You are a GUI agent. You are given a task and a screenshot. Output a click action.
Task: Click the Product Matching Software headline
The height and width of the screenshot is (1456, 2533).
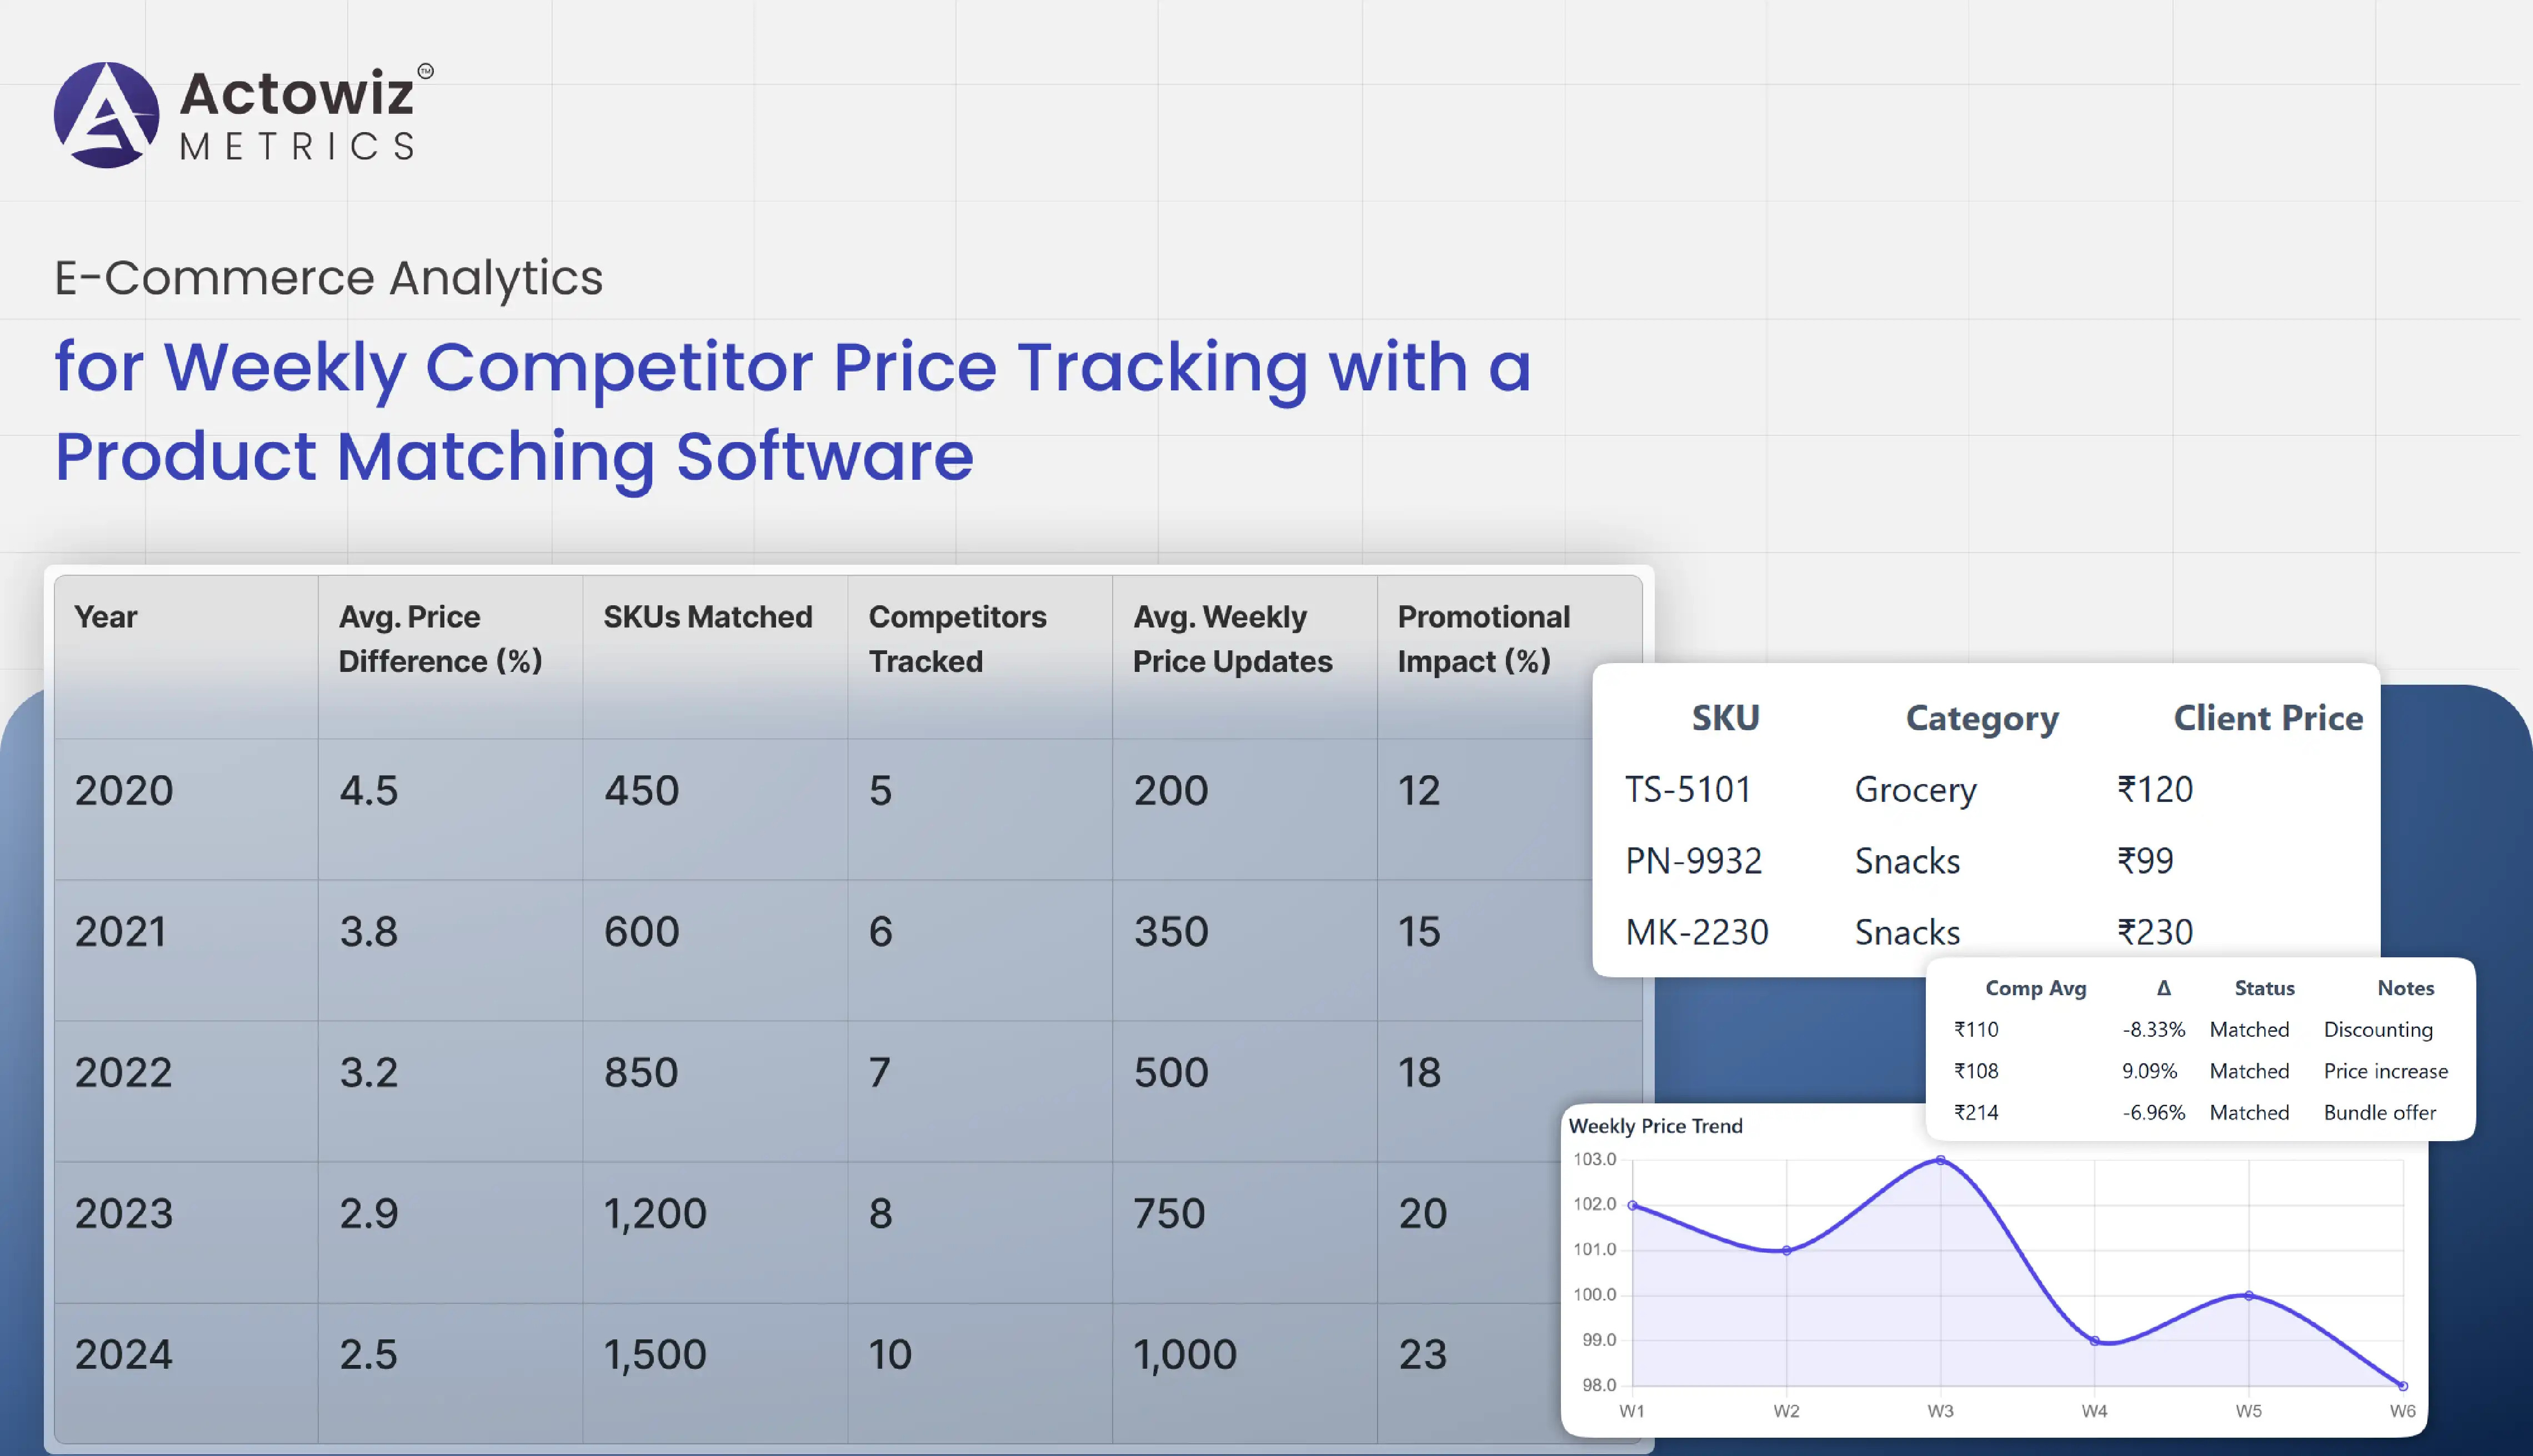point(514,457)
